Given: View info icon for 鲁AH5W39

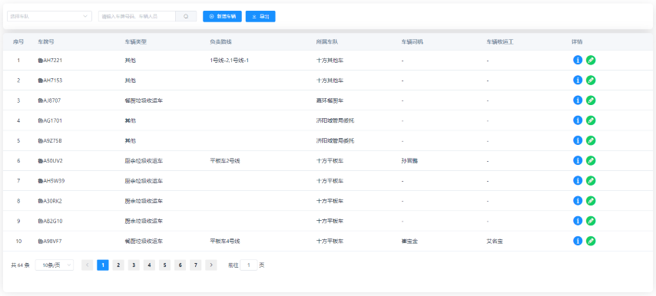Looking at the screenshot, I should tap(578, 180).
